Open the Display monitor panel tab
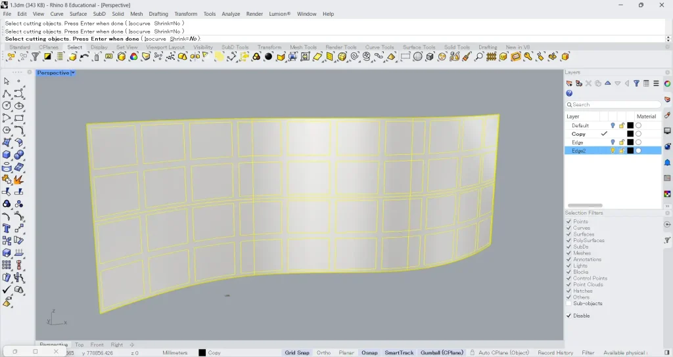 [x=668, y=131]
